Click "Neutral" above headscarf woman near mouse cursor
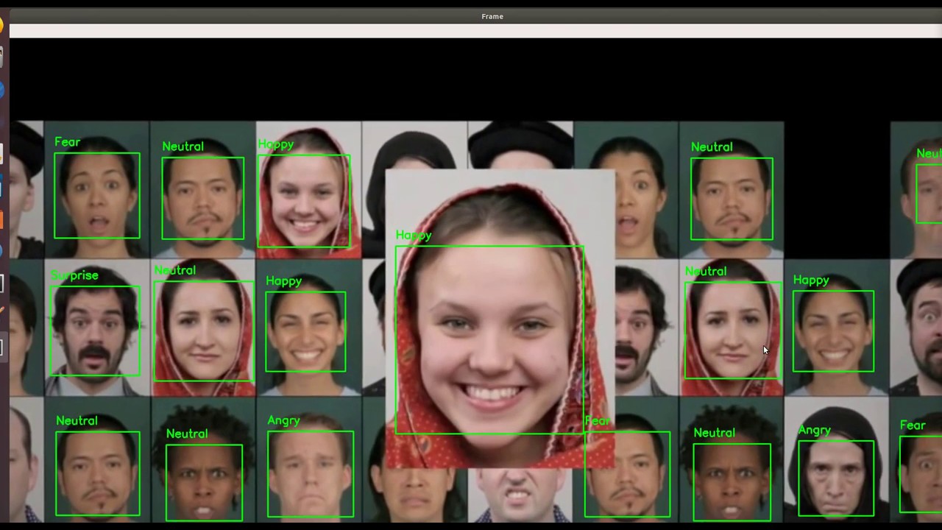Viewport: 942px width, 530px height. point(706,272)
